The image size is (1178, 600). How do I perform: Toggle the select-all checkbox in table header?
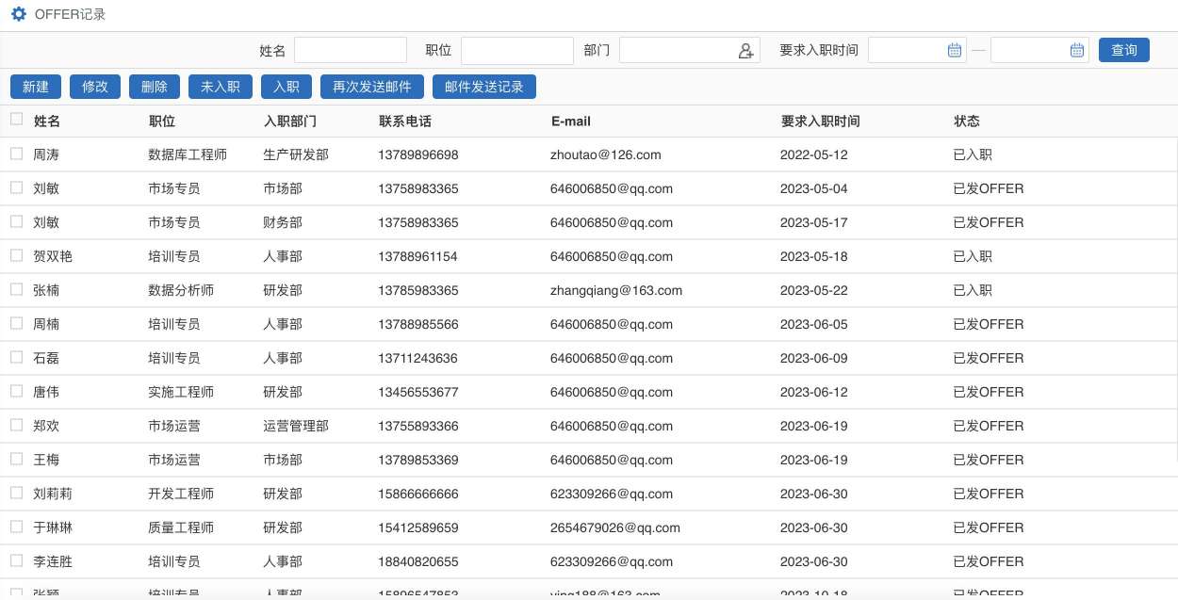point(16,120)
